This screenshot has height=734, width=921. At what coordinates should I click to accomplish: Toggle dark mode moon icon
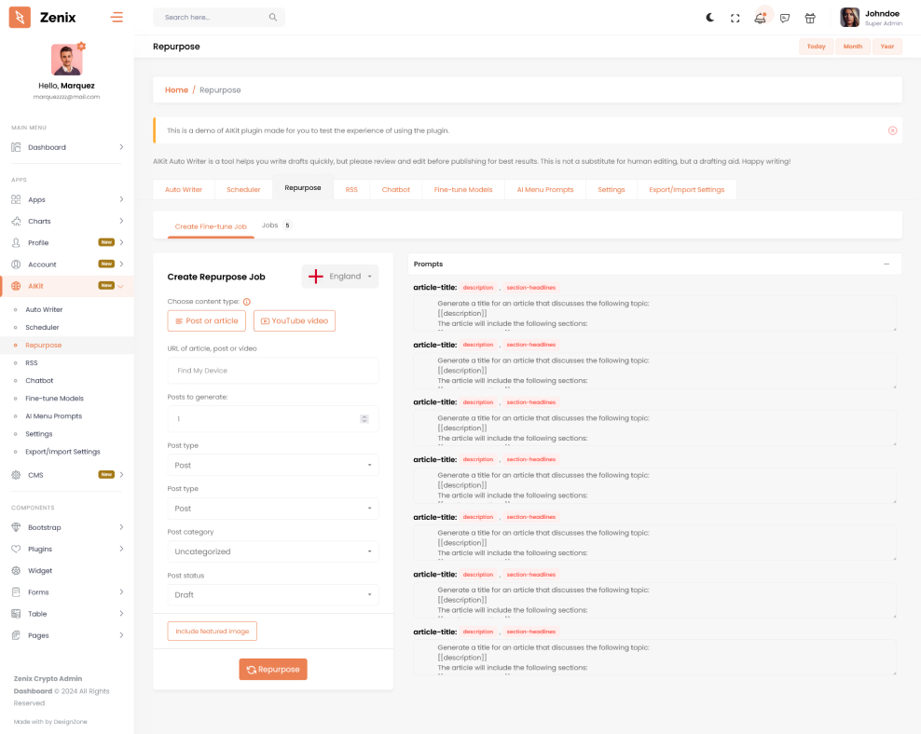click(x=710, y=18)
